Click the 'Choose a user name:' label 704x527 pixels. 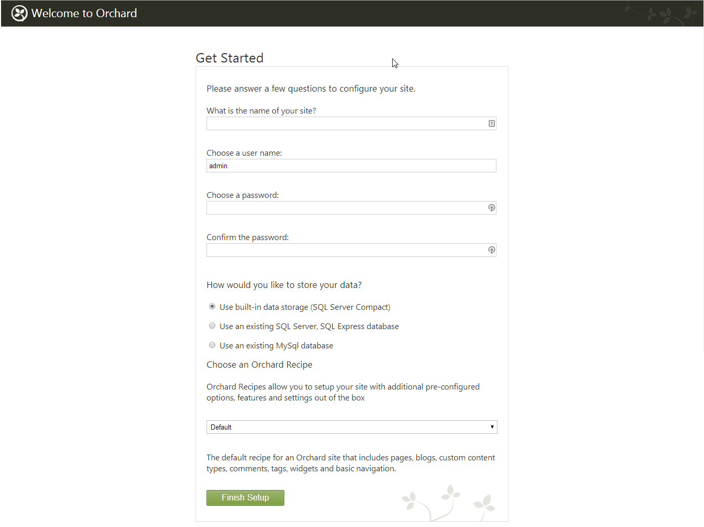tap(244, 153)
